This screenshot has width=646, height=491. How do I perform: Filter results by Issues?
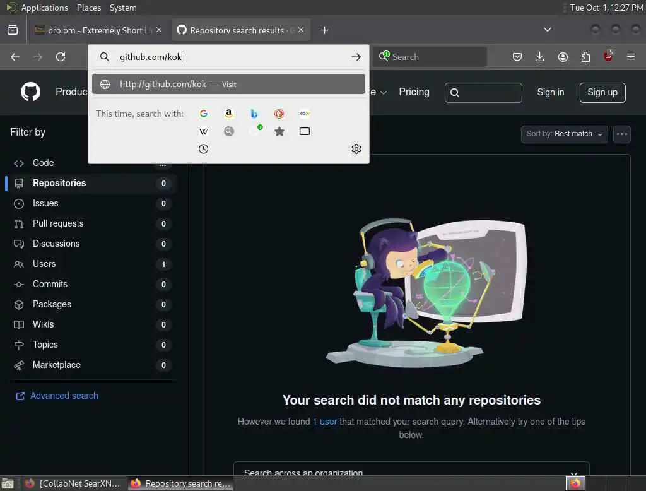(x=91, y=203)
